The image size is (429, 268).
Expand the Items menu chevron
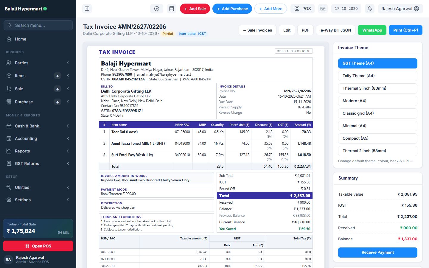pyautogui.click(x=68, y=76)
